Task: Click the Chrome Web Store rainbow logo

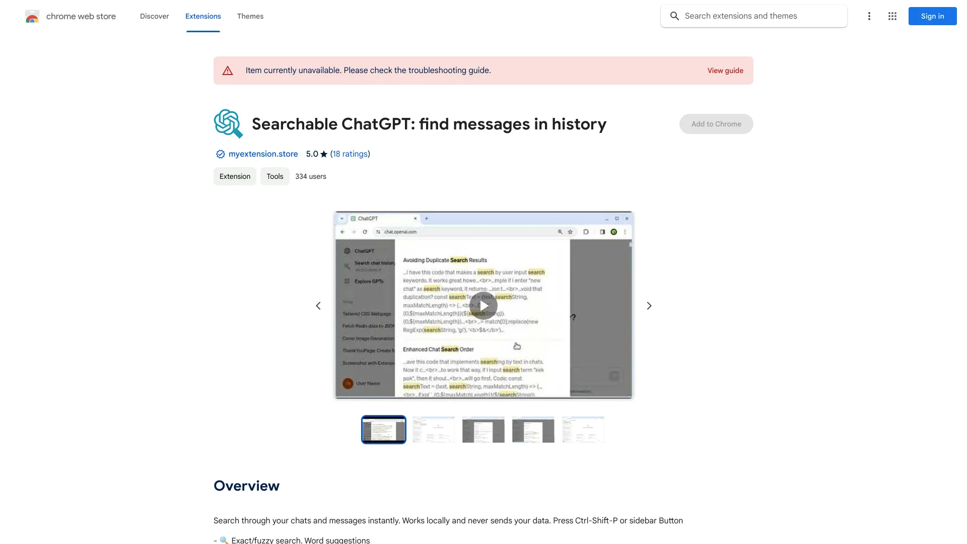Action: click(32, 16)
